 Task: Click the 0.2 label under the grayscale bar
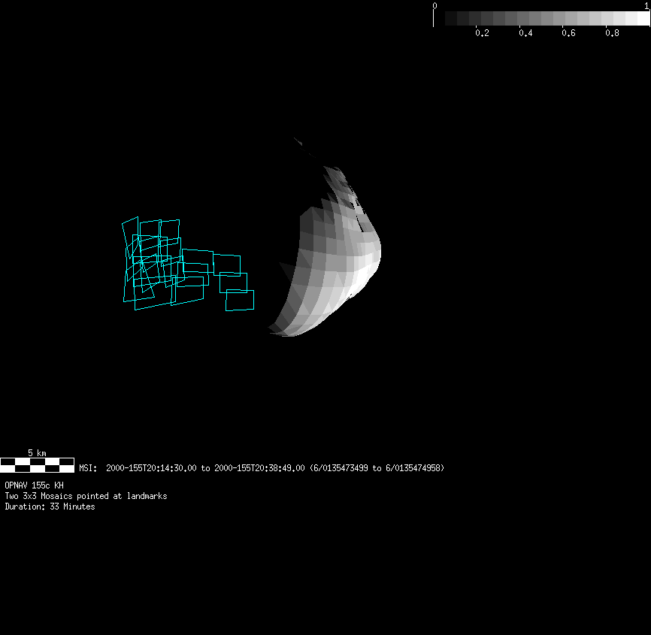pos(482,33)
